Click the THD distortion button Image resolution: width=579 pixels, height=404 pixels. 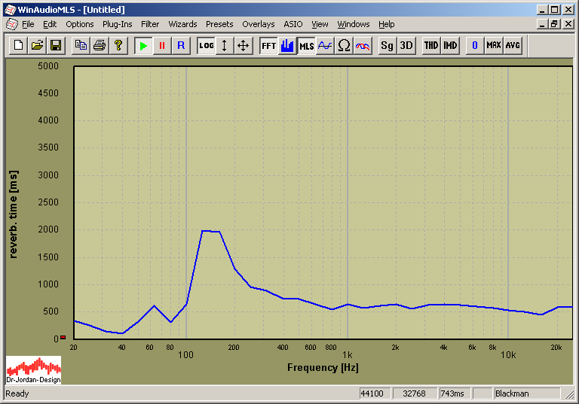[x=431, y=46]
